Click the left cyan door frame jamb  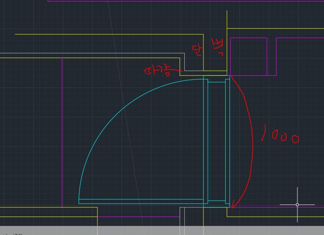(205, 141)
